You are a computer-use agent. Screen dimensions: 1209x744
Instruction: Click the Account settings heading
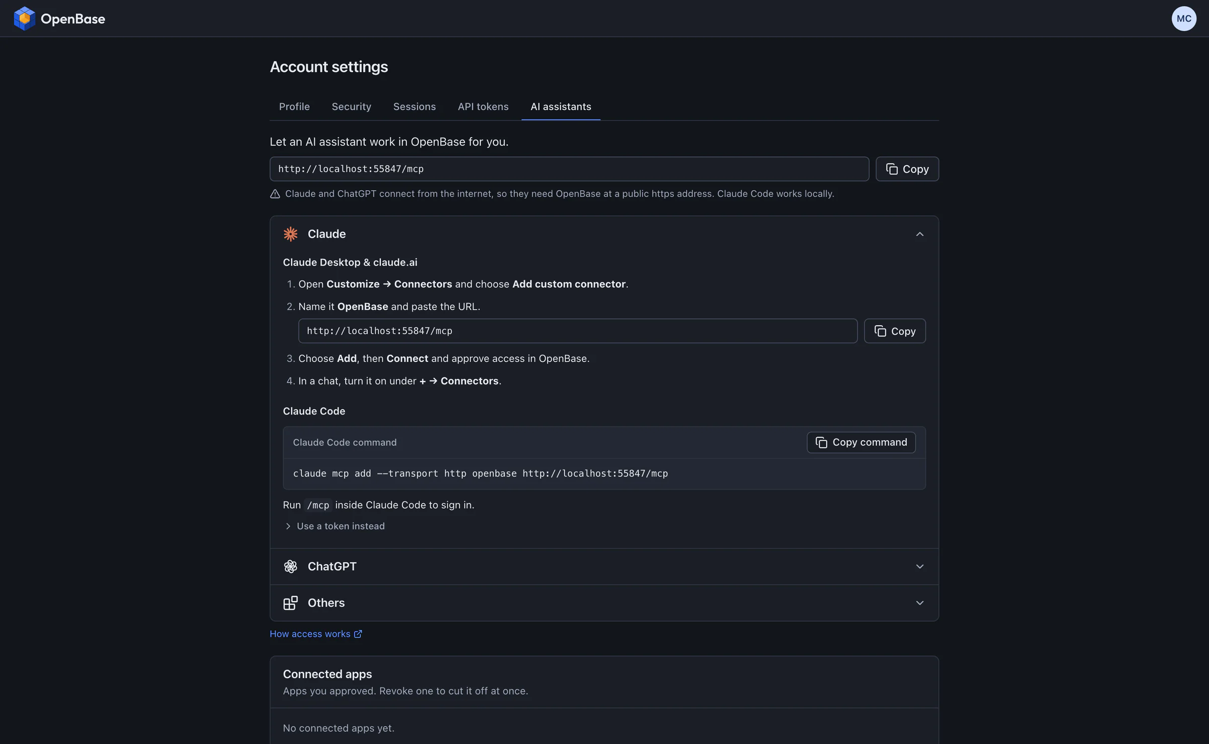[329, 66]
